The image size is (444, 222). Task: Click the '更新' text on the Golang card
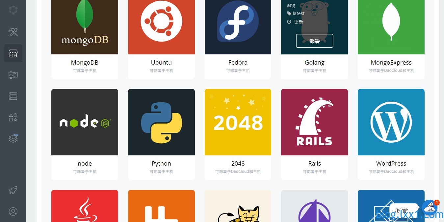[x=299, y=22]
